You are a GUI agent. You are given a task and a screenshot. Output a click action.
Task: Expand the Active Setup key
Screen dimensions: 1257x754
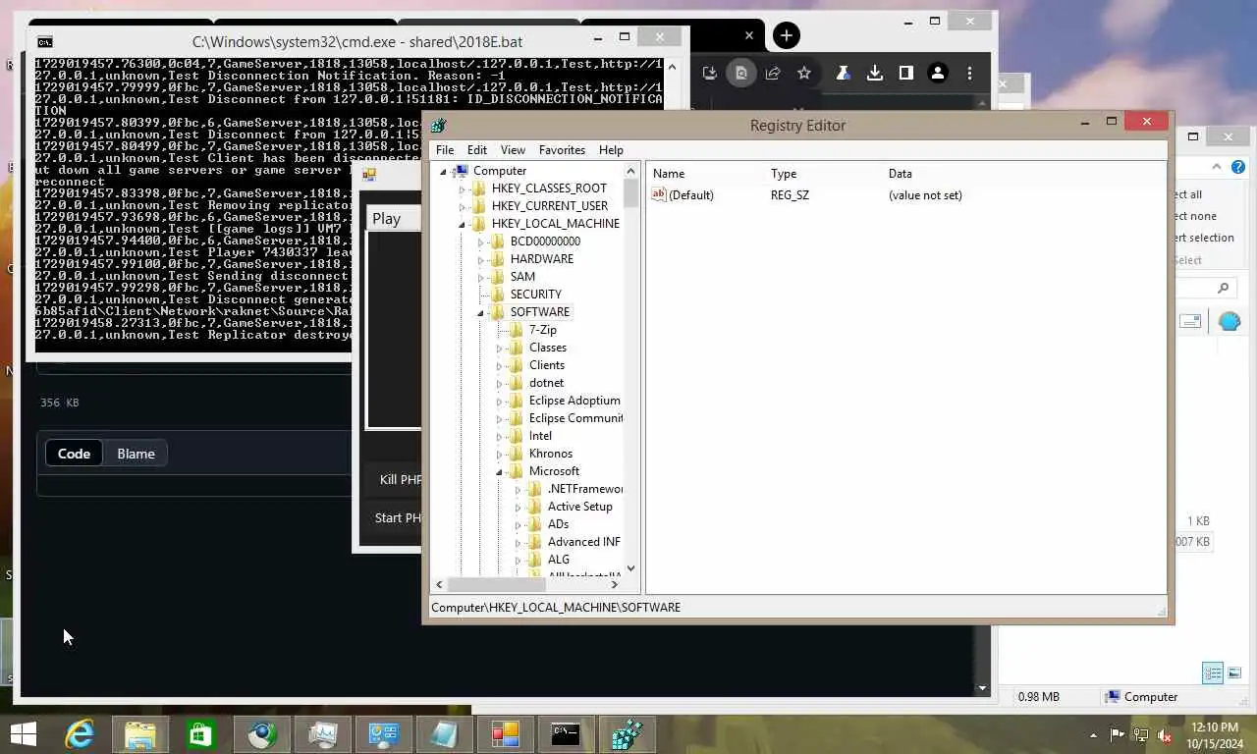coord(518,507)
